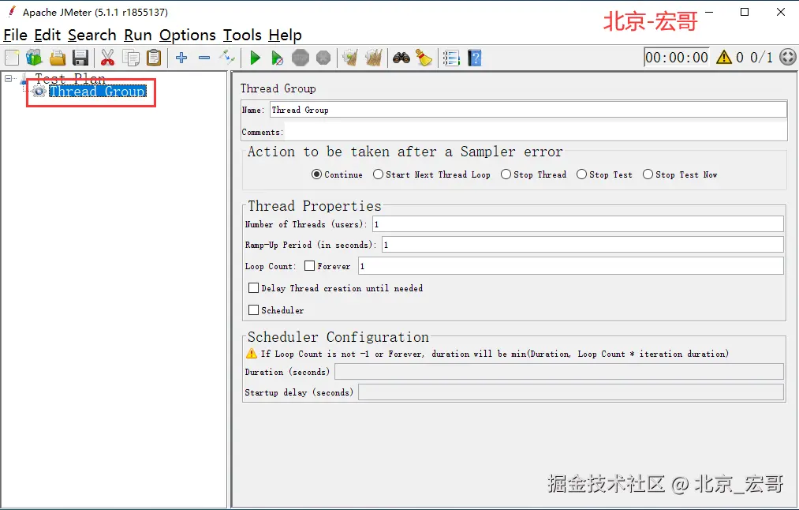
Task: Click the warning triangle log icon
Action: (723, 57)
